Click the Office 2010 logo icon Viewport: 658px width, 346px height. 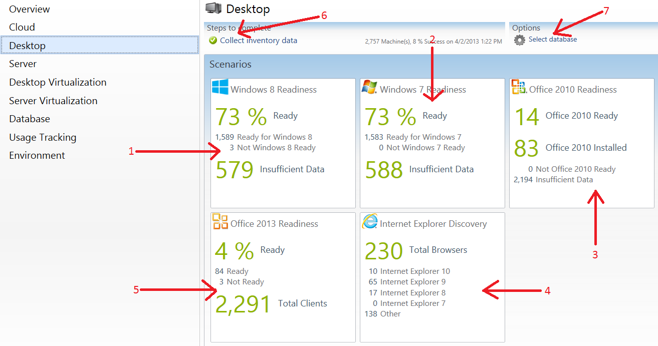(x=519, y=87)
